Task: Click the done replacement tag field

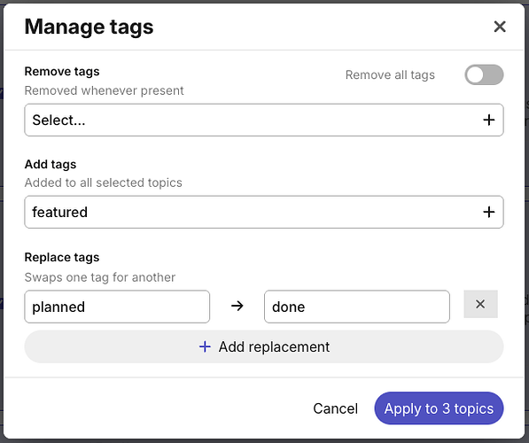Action: tap(357, 307)
